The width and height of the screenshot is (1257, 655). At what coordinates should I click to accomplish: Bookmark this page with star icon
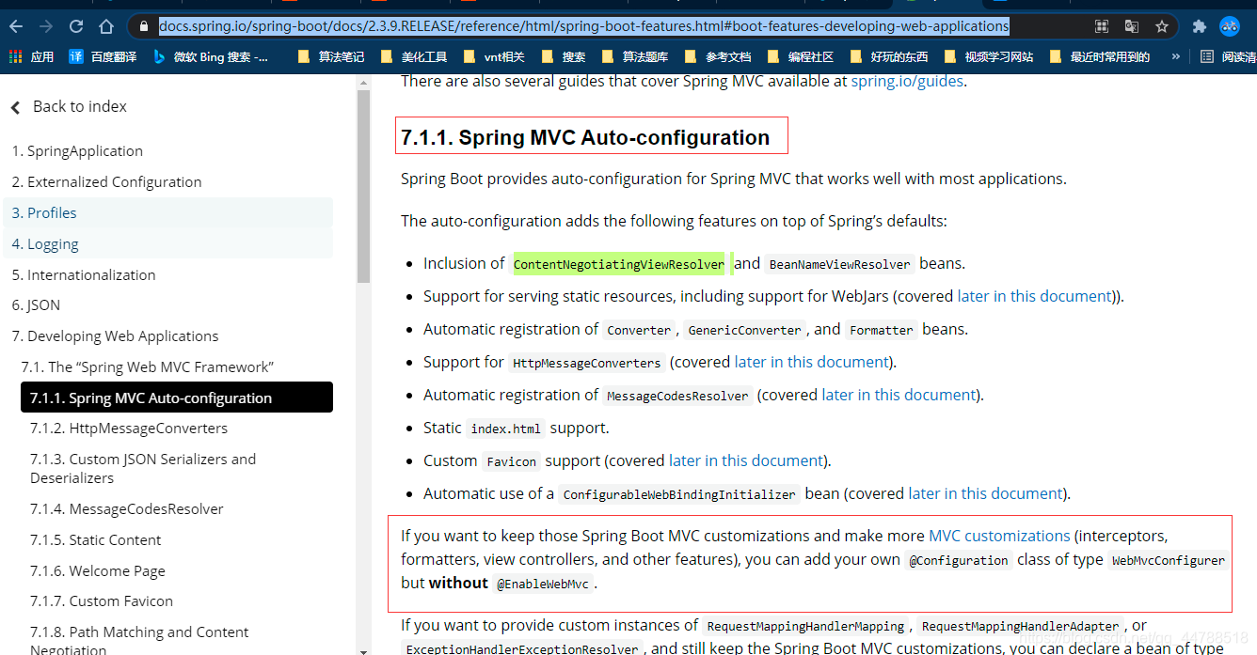point(1162,26)
